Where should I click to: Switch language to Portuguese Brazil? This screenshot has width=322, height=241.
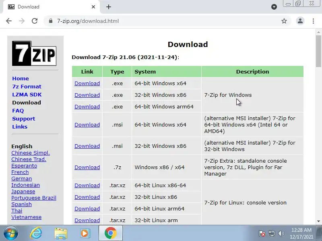34,198
